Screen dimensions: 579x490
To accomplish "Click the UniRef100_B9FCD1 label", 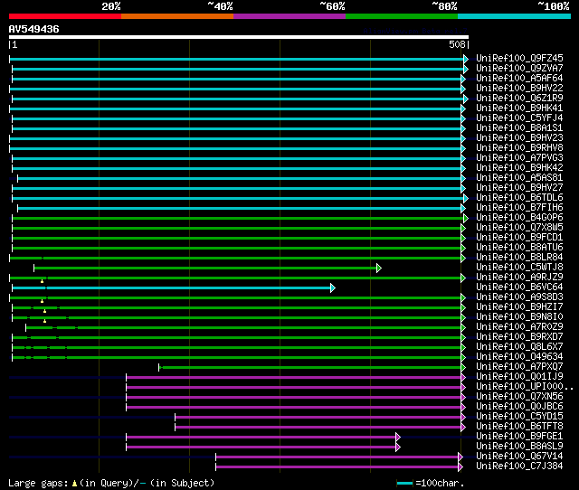I will (x=519, y=238).
